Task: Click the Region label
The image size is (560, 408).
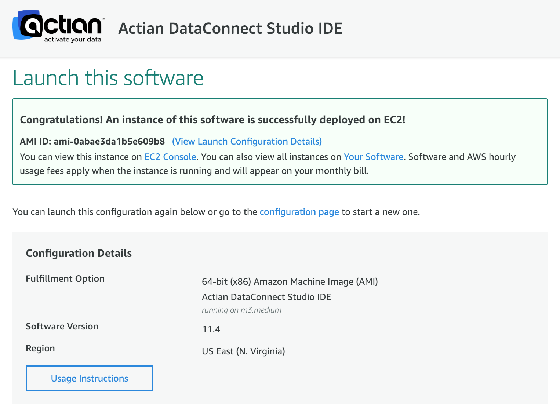Action: pos(40,349)
